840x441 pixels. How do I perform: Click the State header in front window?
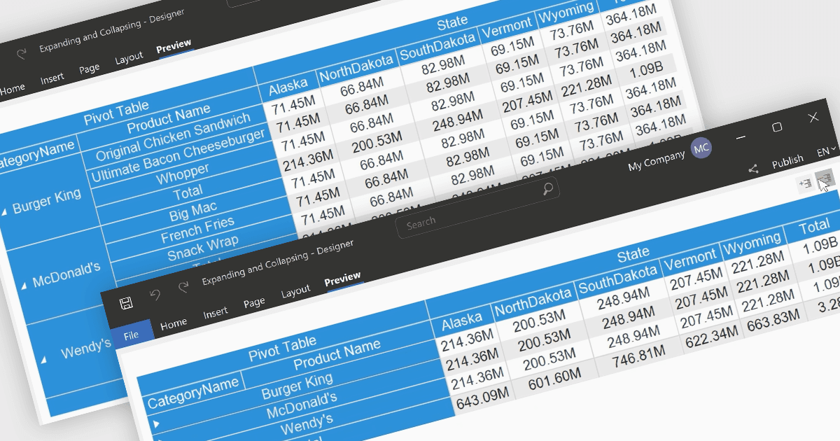coord(633,253)
